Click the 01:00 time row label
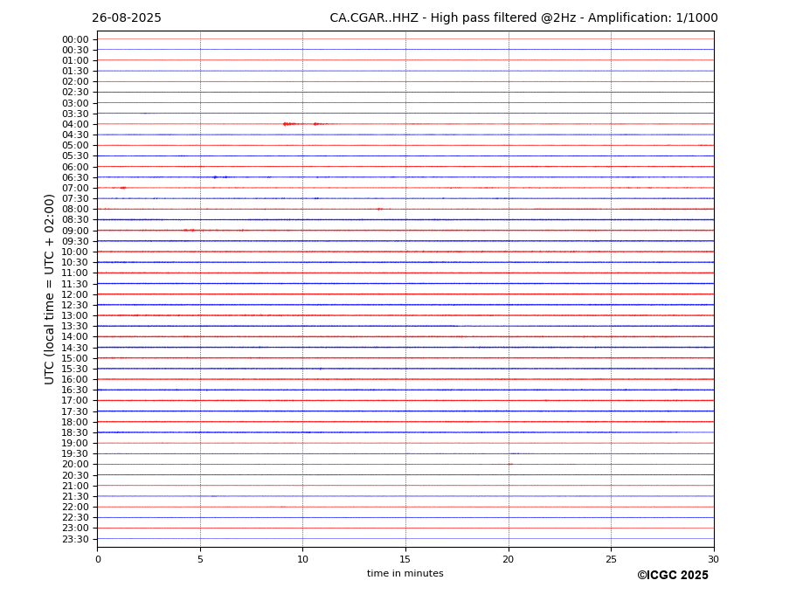This screenshot has width=810, height=608. pos(75,61)
